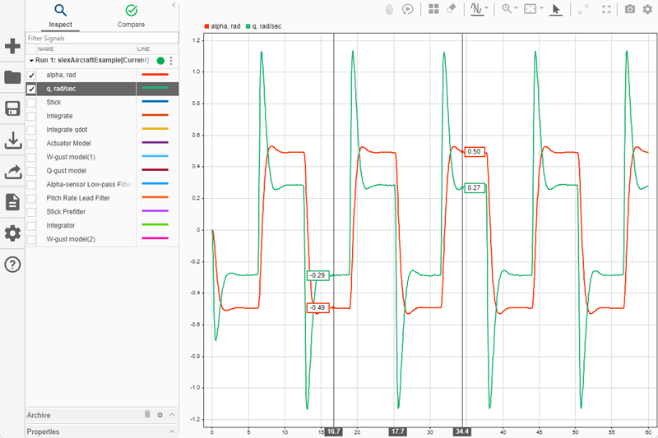This screenshot has height=438, width=658.
Task: Check the Stick signal checkbox
Action: [x=31, y=102]
